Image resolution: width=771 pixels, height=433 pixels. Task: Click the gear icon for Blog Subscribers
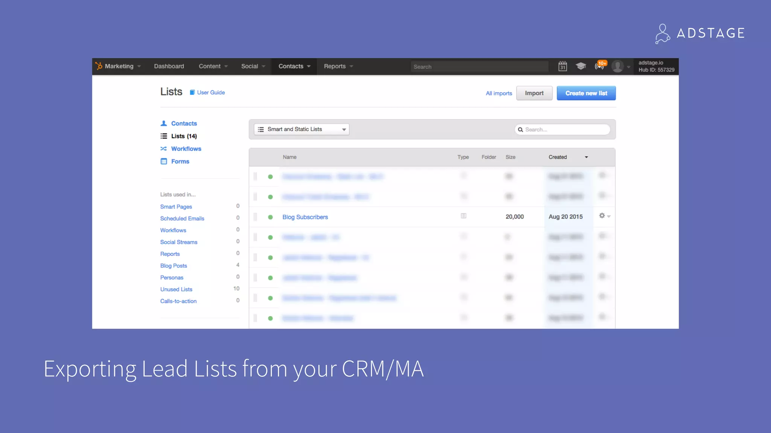click(602, 216)
